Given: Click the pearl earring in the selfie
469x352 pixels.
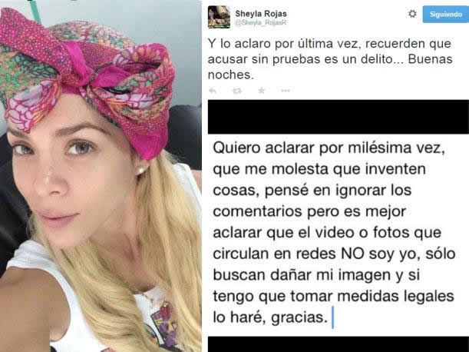Looking at the screenshot, I should click(x=140, y=170).
